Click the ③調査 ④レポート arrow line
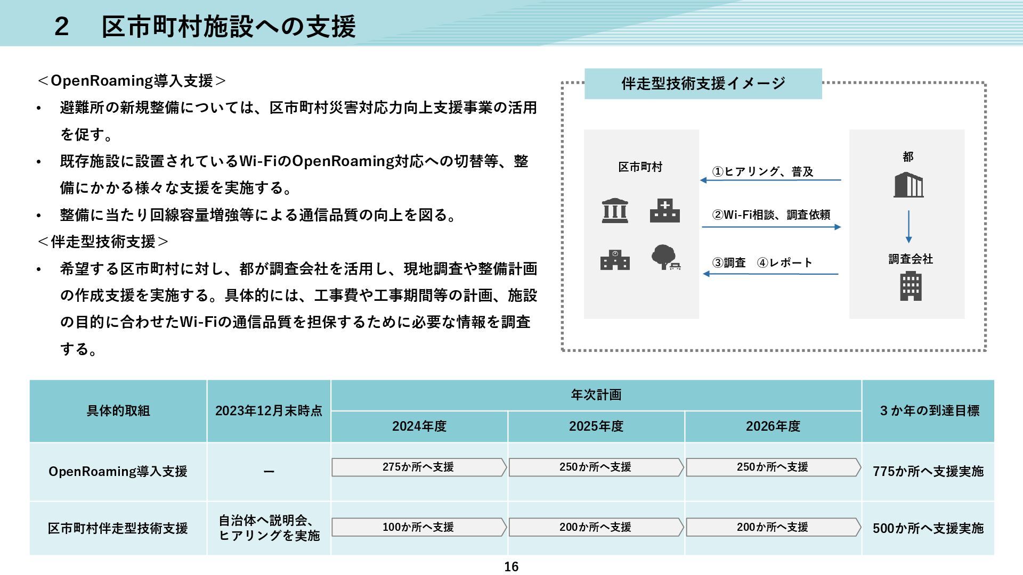The image size is (1023, 575). 770,274
